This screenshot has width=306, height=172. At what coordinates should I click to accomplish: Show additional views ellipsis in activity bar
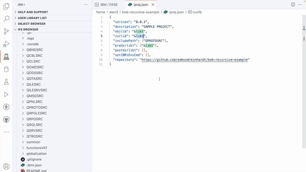(6, 132)
